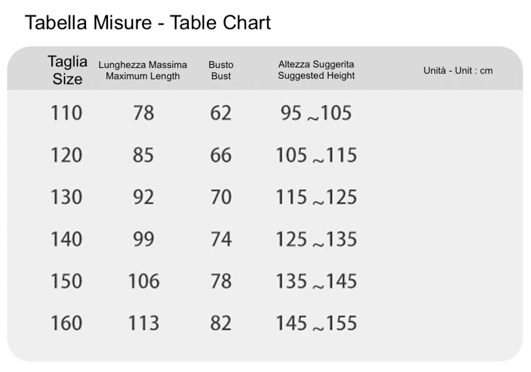Click bust value 70

click(221, 197)
